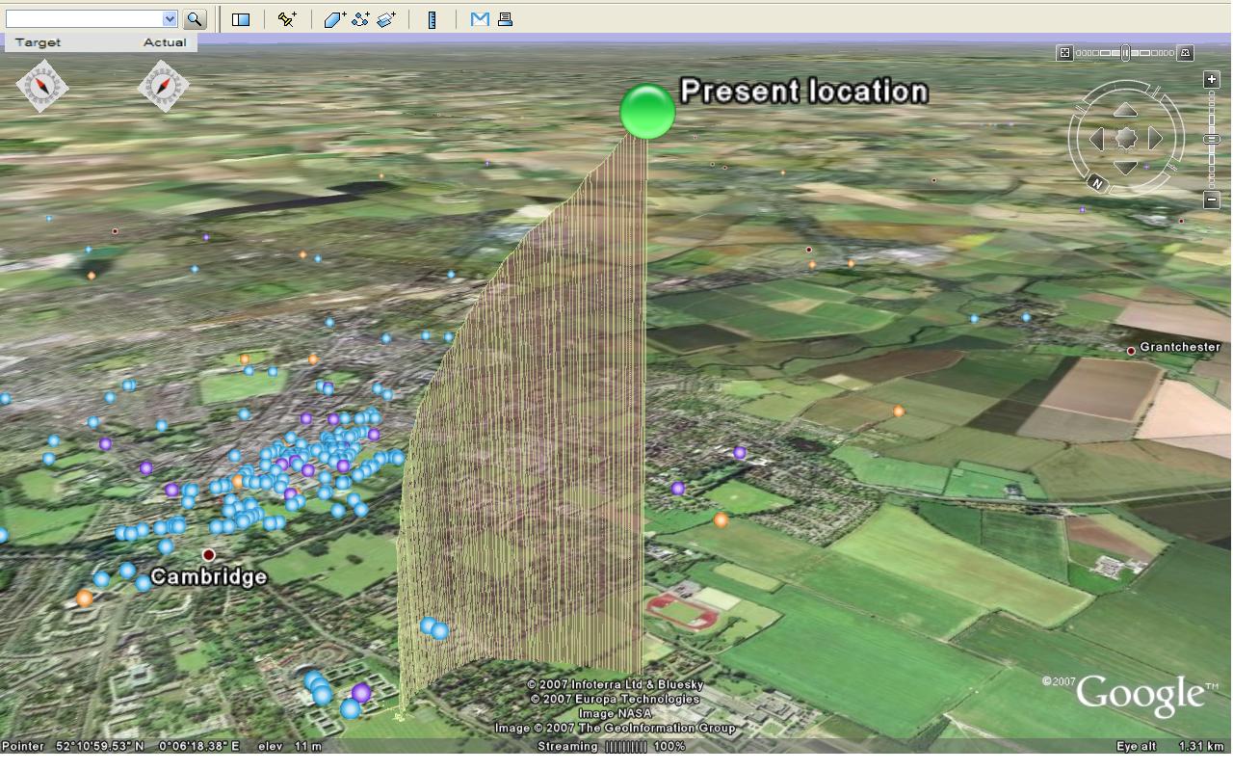Click the Infoterra Ltd & Bluesky copyright text
The image size is (1233, 771).
pyautogui.click(x=616, y=684)
